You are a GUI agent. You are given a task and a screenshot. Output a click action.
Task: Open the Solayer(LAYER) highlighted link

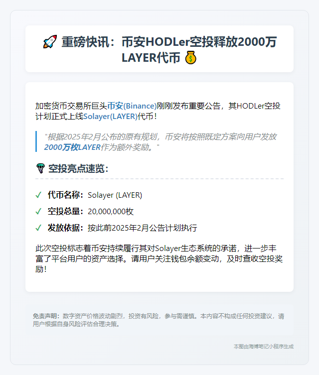click(x=110, y=116)
